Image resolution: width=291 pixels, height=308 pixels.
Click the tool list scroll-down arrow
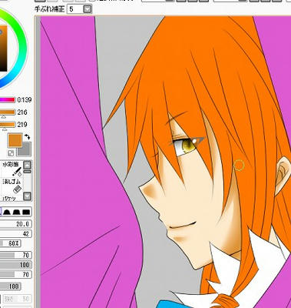(28, 197)
